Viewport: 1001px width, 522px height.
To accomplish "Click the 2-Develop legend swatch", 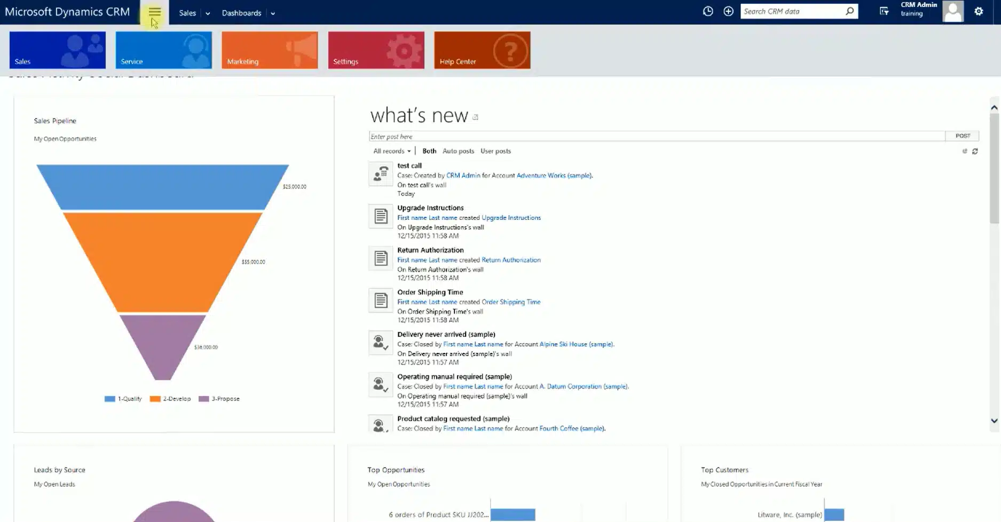I will pos(155,399).
